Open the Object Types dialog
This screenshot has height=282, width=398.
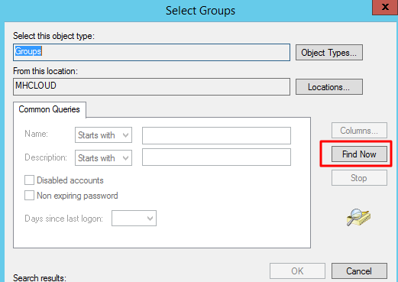click(329, 53)
